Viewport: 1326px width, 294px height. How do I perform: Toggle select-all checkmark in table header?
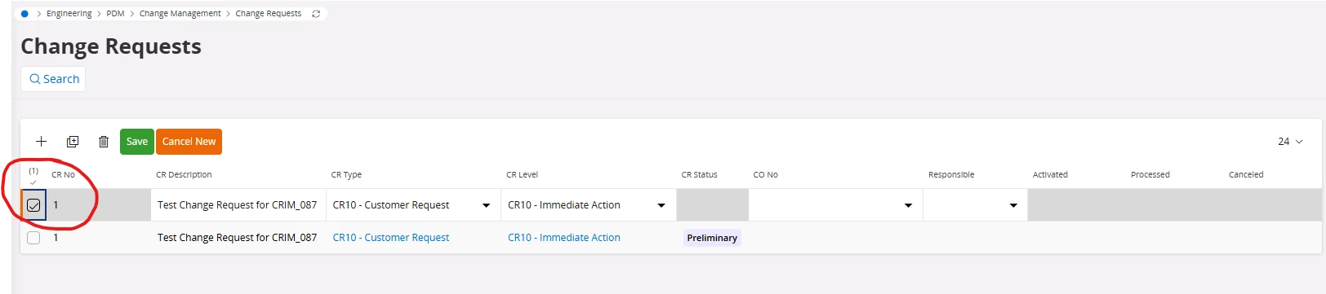click(33, 182)
